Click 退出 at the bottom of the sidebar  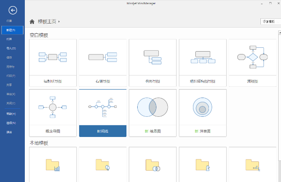tap(9, 132)
